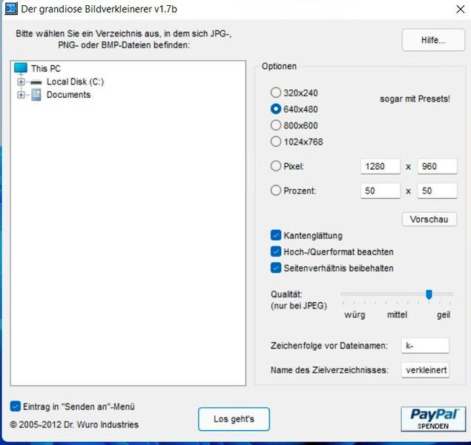471x445 pixels.
Task: Click the pixel width field 1280
Action: click(x=381, y=166)
